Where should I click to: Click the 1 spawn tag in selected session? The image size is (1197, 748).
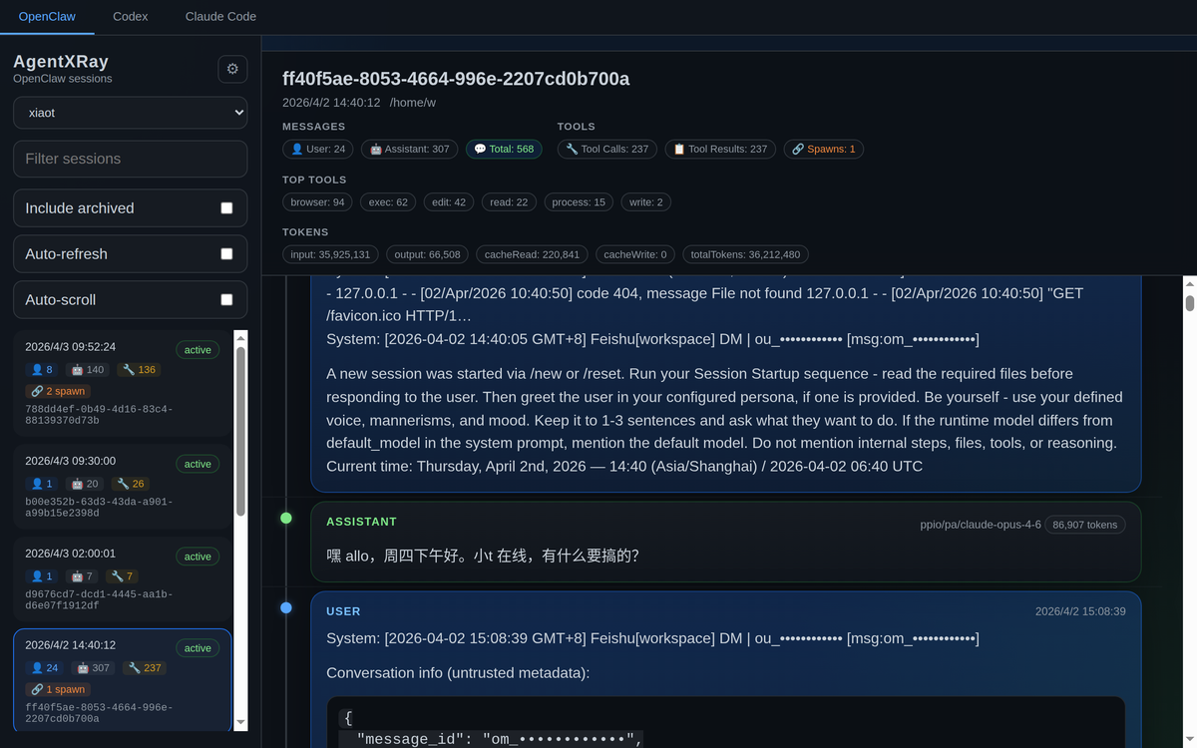(58, 689)
